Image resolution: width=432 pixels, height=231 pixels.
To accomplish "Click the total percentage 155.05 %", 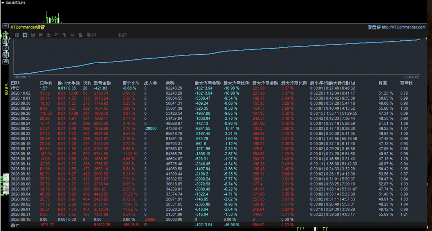I will click(131, 225).
